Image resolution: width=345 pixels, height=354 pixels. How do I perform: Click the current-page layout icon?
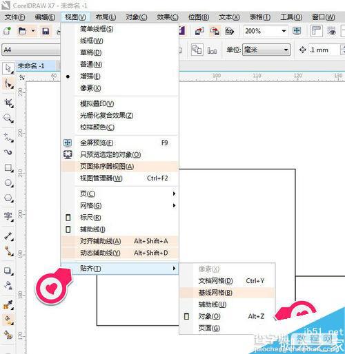(x=212, y=50)
